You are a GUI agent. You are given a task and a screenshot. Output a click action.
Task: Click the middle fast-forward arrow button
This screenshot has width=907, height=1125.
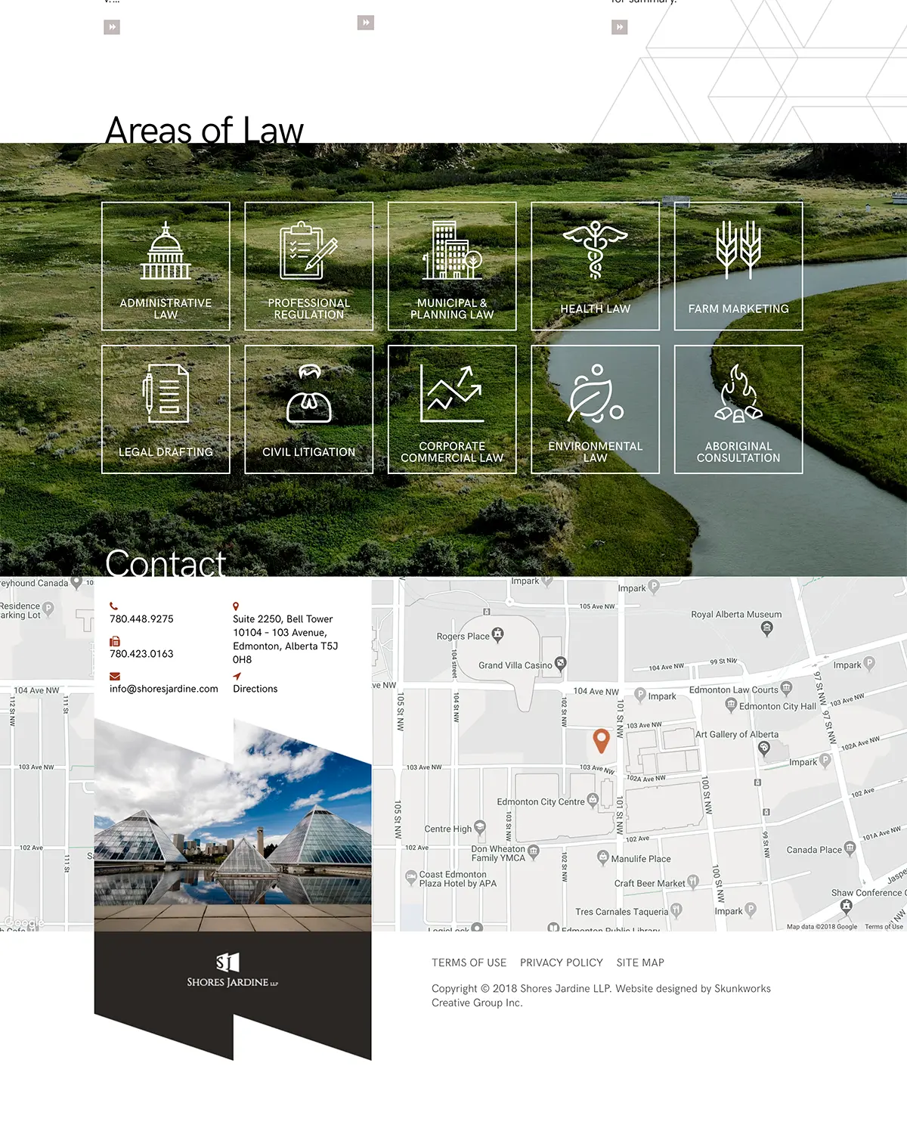[x=366, y=23]
